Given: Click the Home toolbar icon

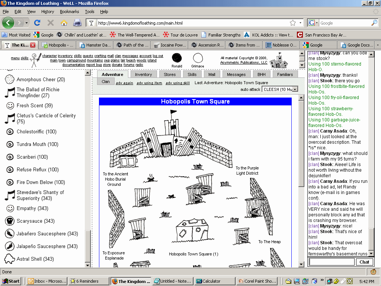Looking at the screenshot, I should (x=64, y=23).
